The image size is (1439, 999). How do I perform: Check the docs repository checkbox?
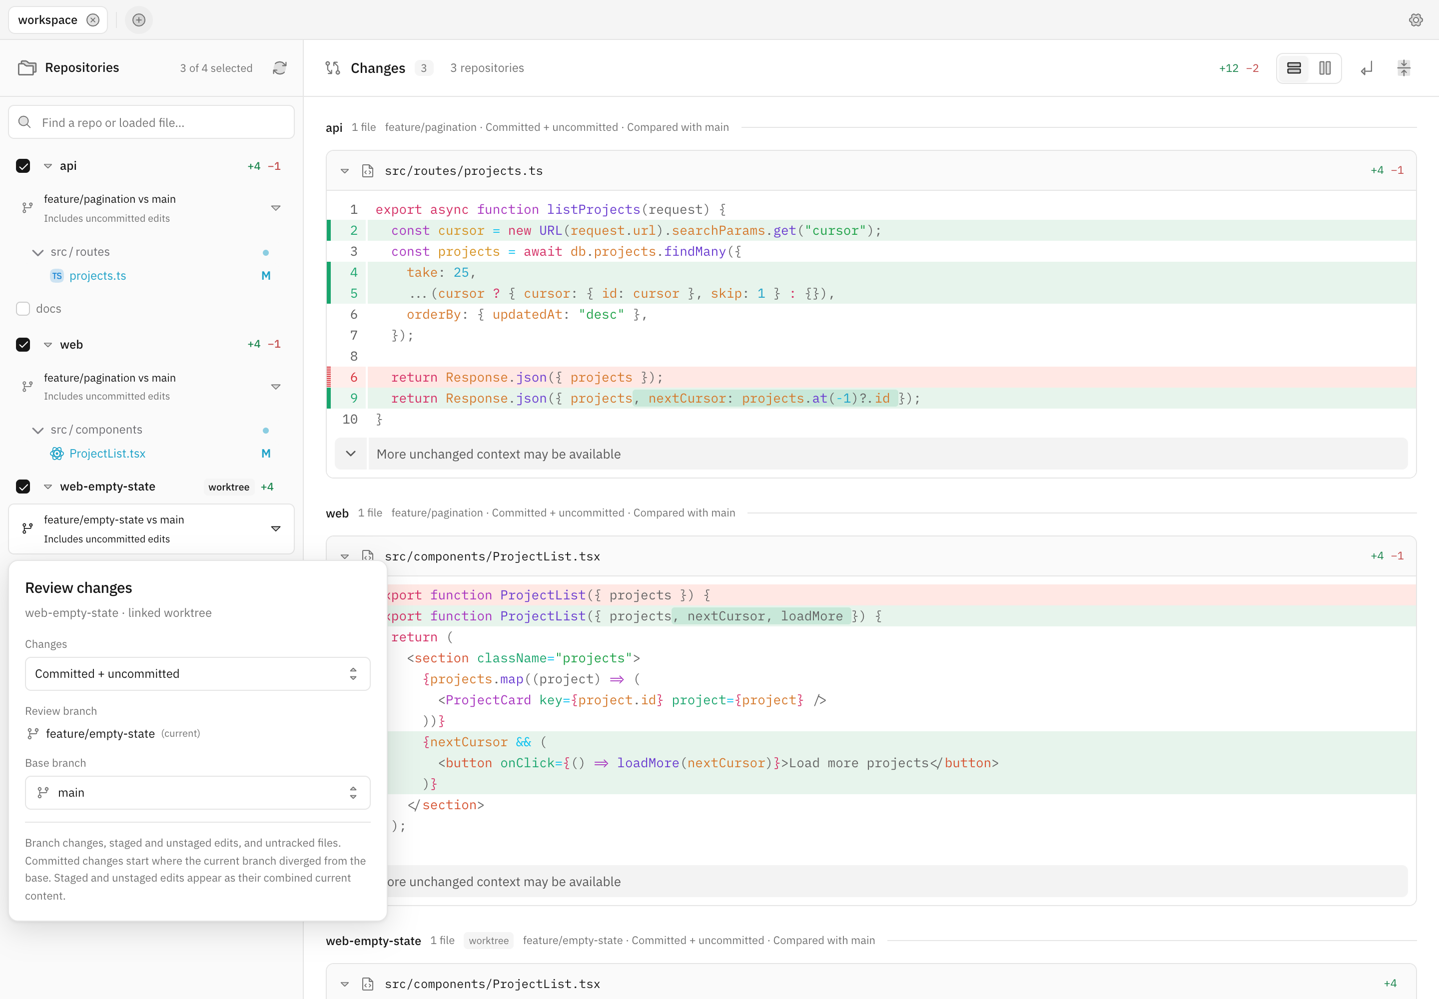(x=23, y=309)
